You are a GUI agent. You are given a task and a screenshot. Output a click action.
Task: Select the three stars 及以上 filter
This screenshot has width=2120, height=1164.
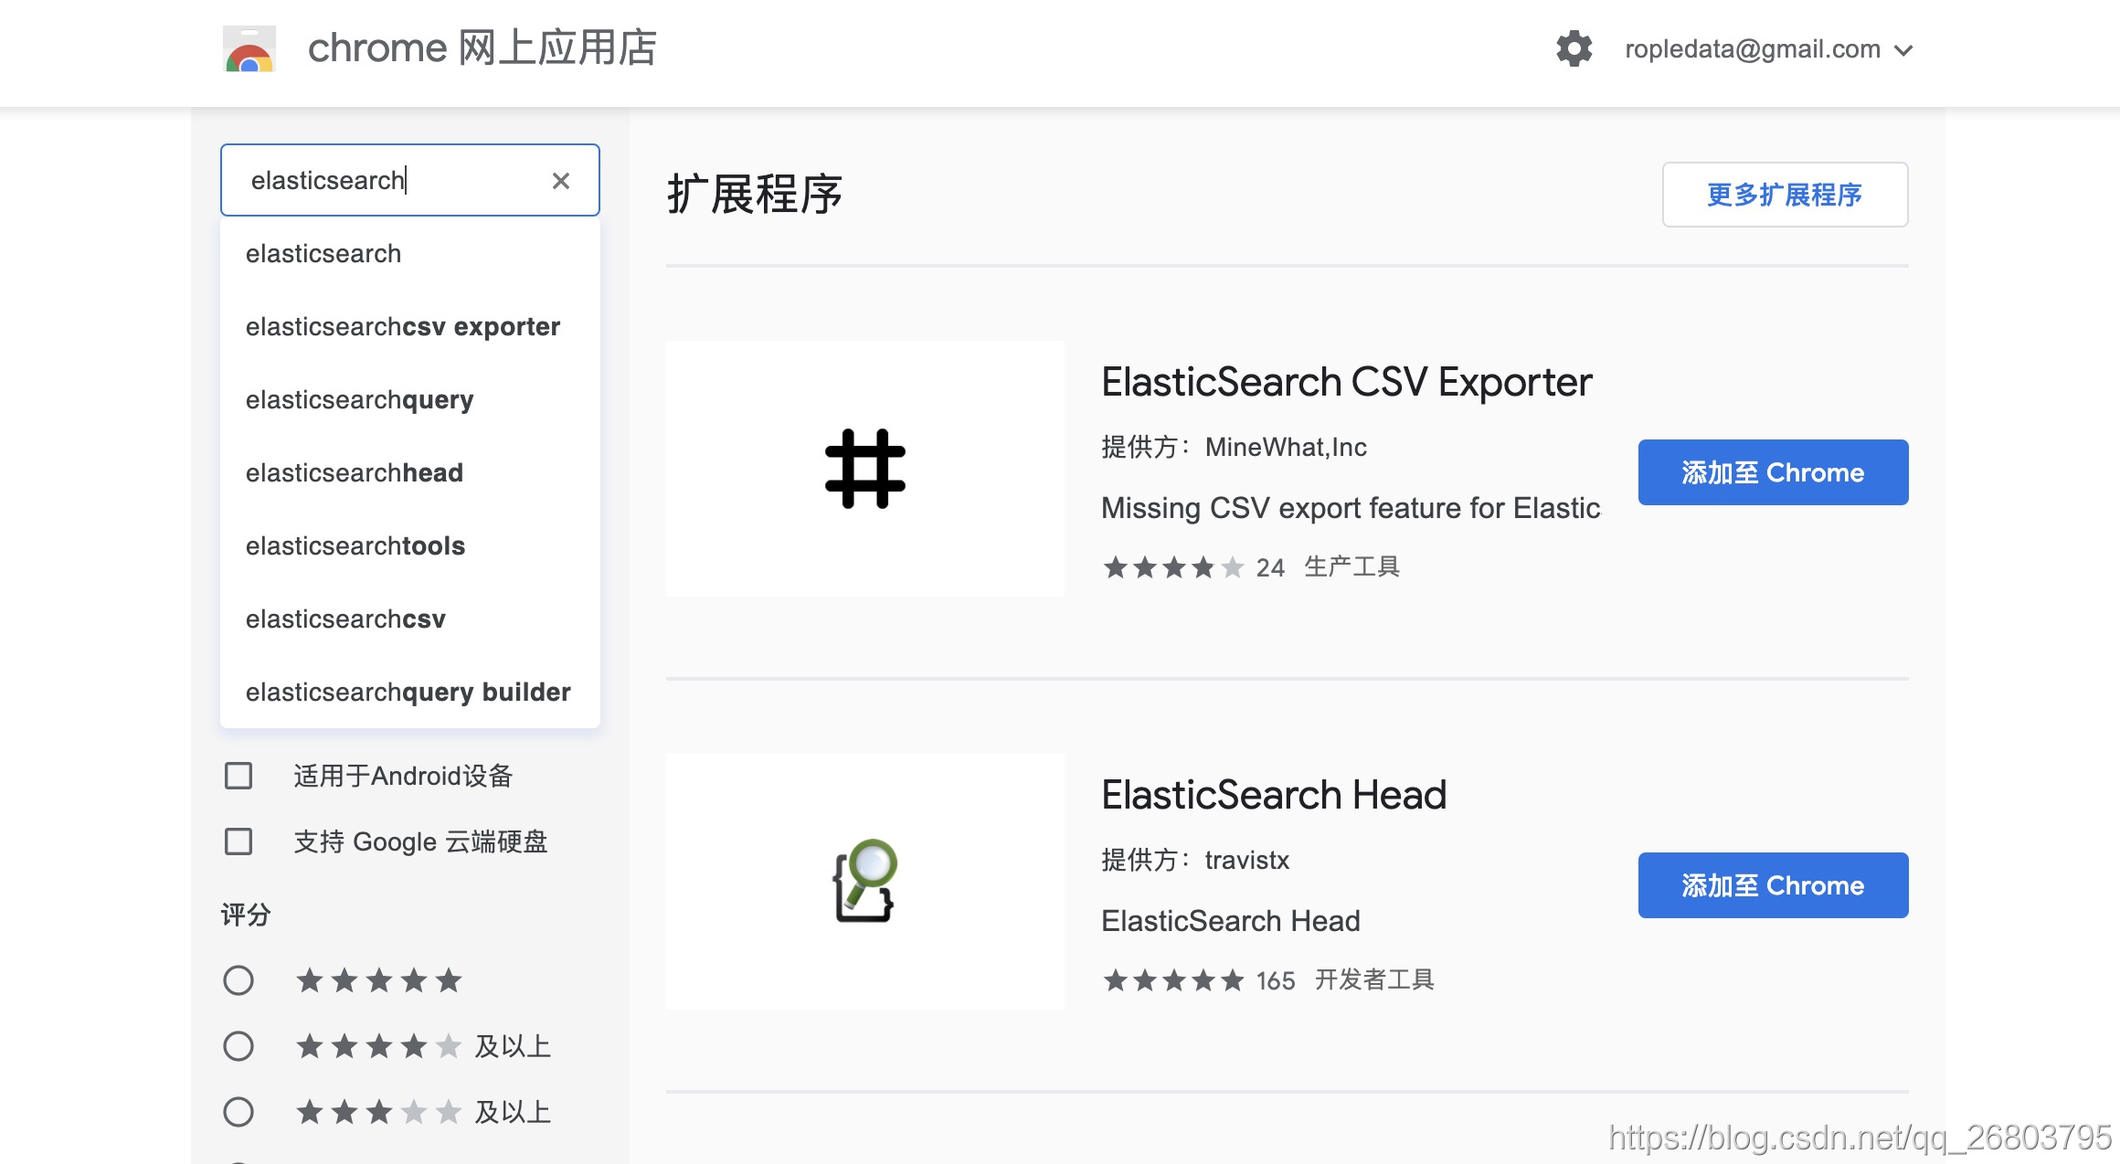coord(238,1112)
